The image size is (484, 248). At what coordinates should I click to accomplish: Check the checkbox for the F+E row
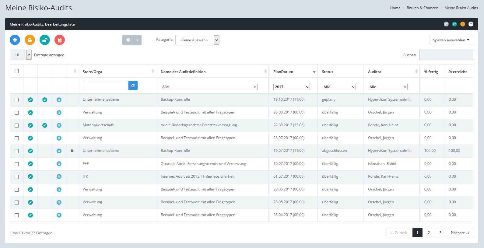[17, 164]
